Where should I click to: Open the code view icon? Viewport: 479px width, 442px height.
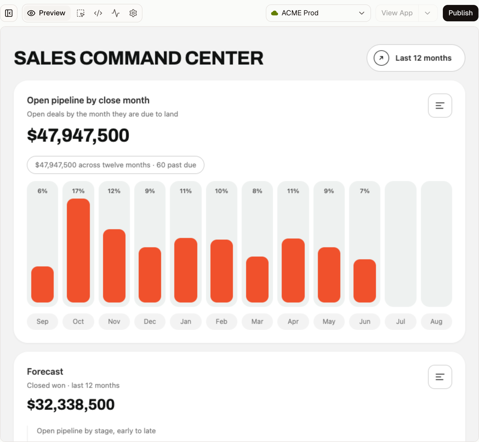(x=98, y=13)
